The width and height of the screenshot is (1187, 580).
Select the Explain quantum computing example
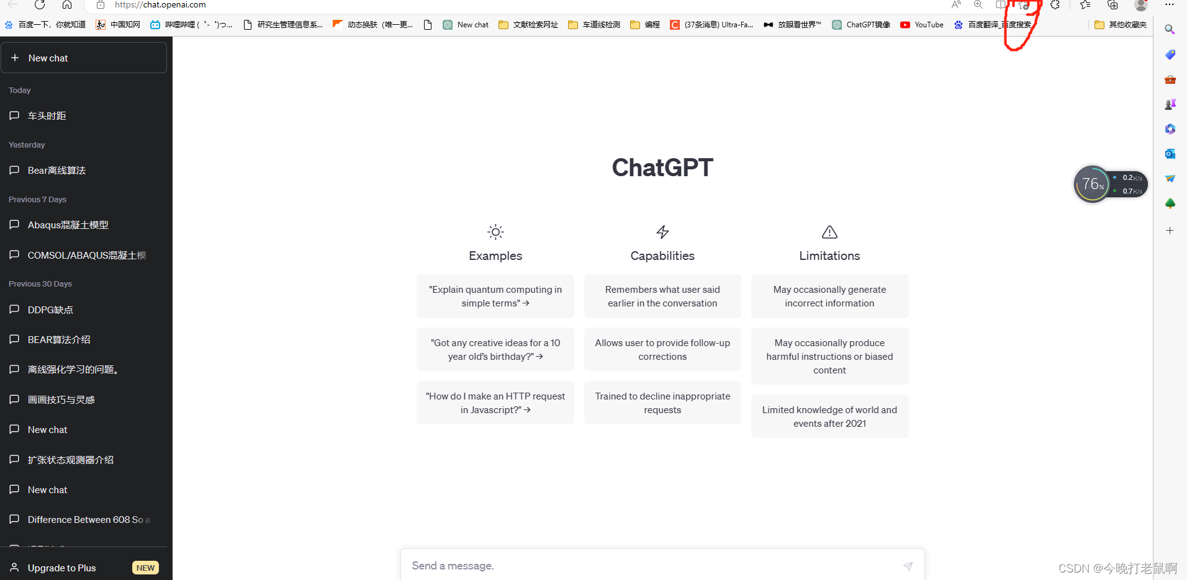point(495,296)
